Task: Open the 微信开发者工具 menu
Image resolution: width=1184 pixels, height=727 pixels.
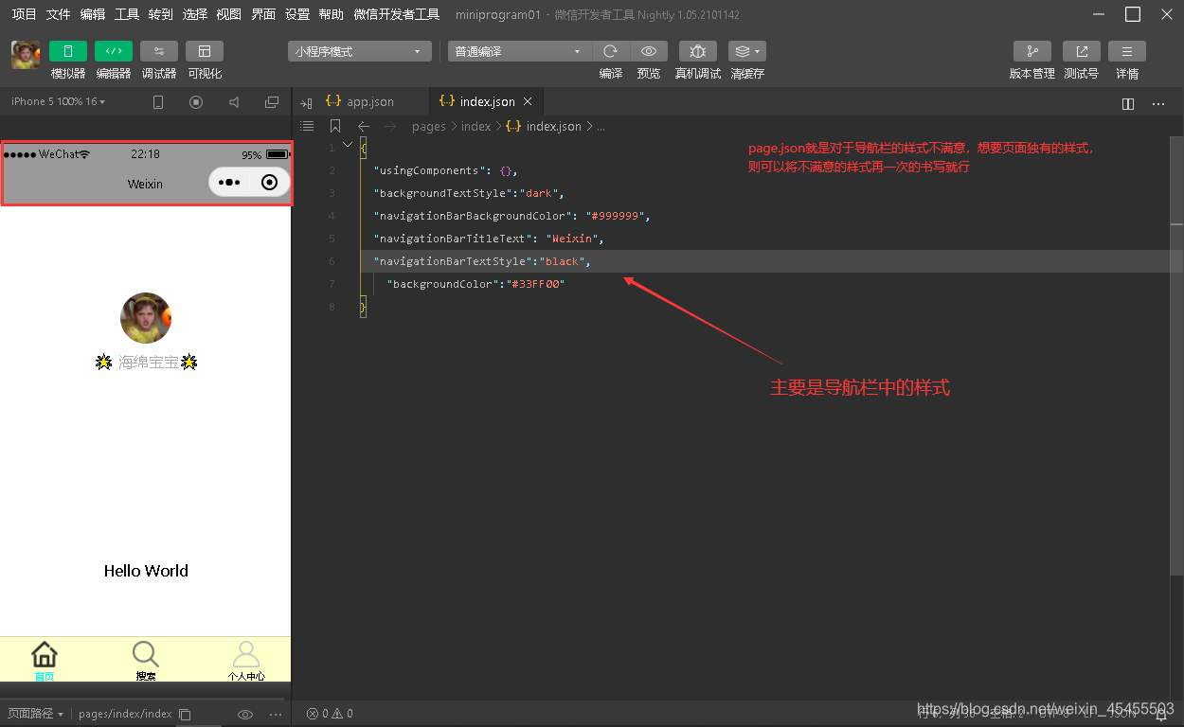Action: (x=397, y=14)
